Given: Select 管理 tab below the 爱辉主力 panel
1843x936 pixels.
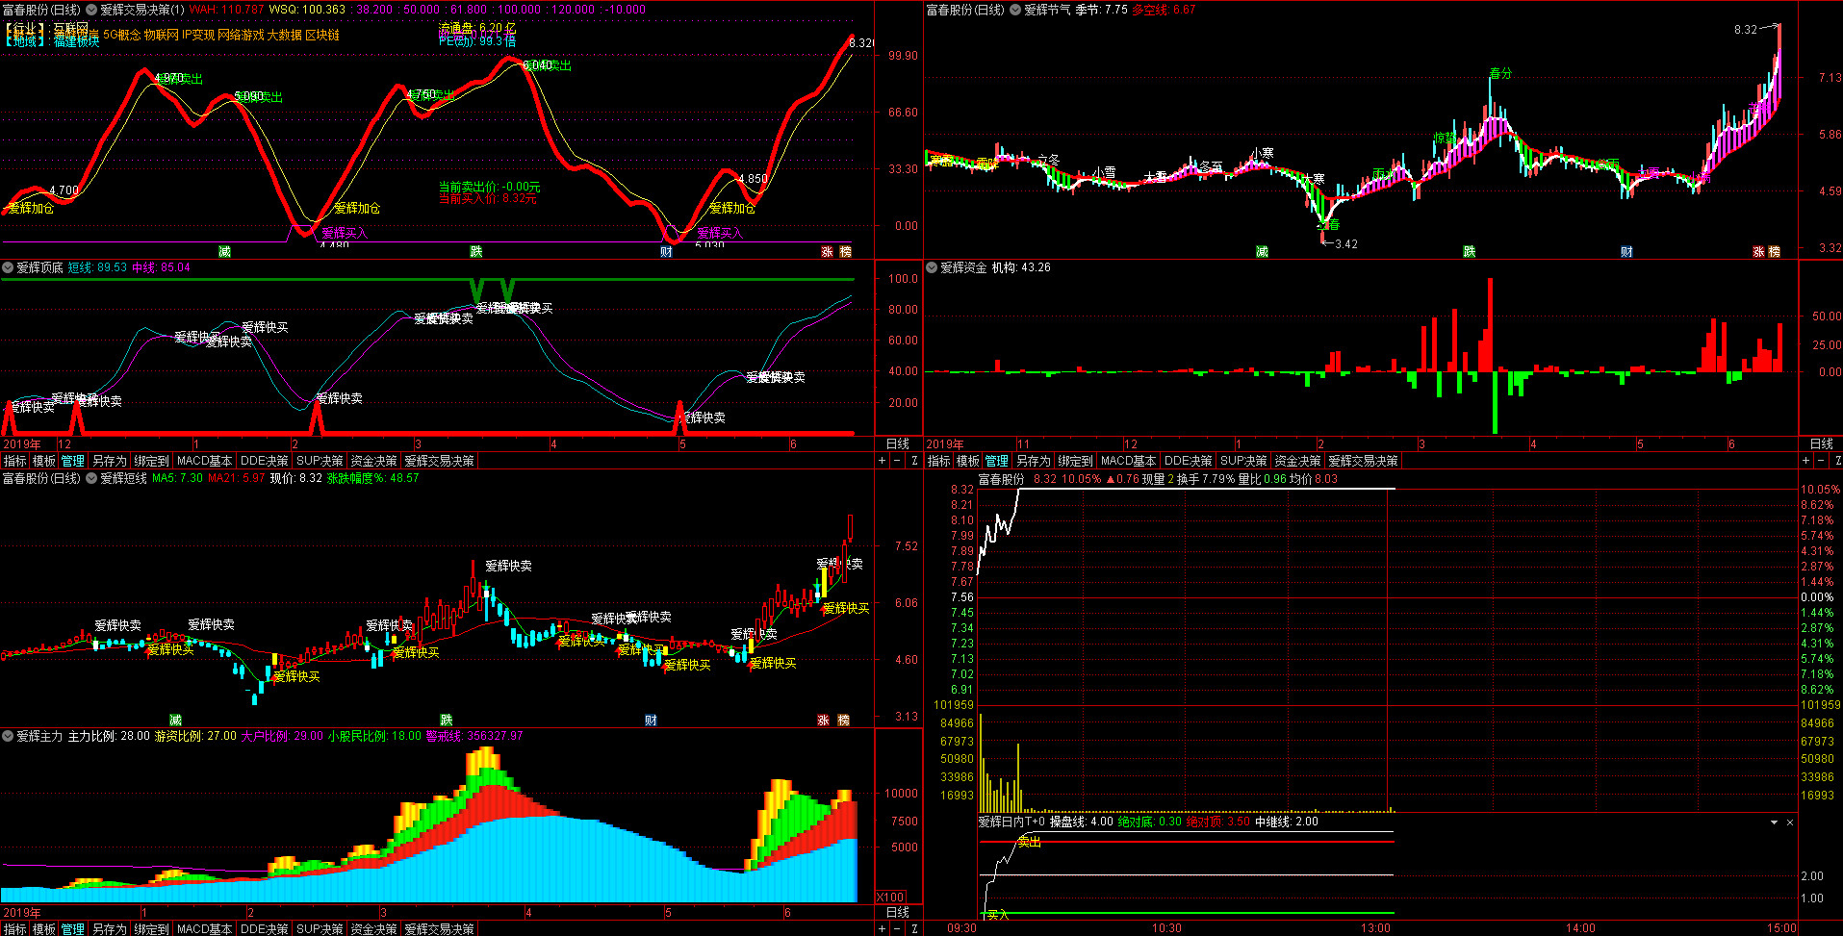Looking at the screenshot, I should (x=73, y=929).
